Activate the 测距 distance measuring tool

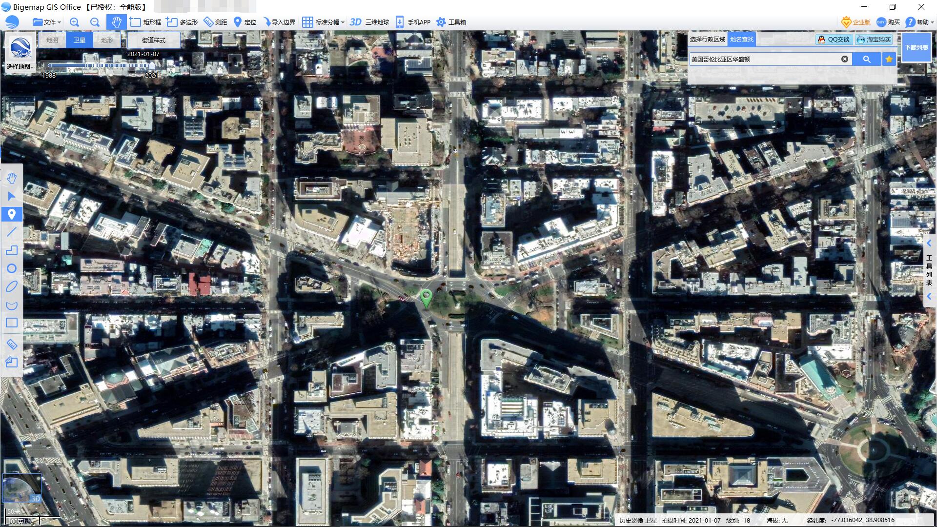[215, 22]
